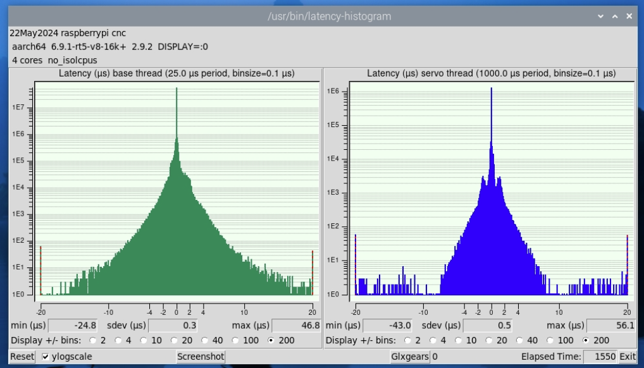
Task: Click base thread min value -24.8
Action: point(73,326)
